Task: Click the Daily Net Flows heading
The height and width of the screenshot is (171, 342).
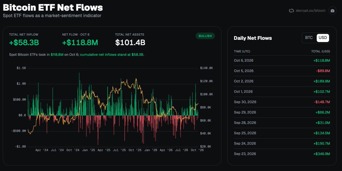Action: (253, 38)
